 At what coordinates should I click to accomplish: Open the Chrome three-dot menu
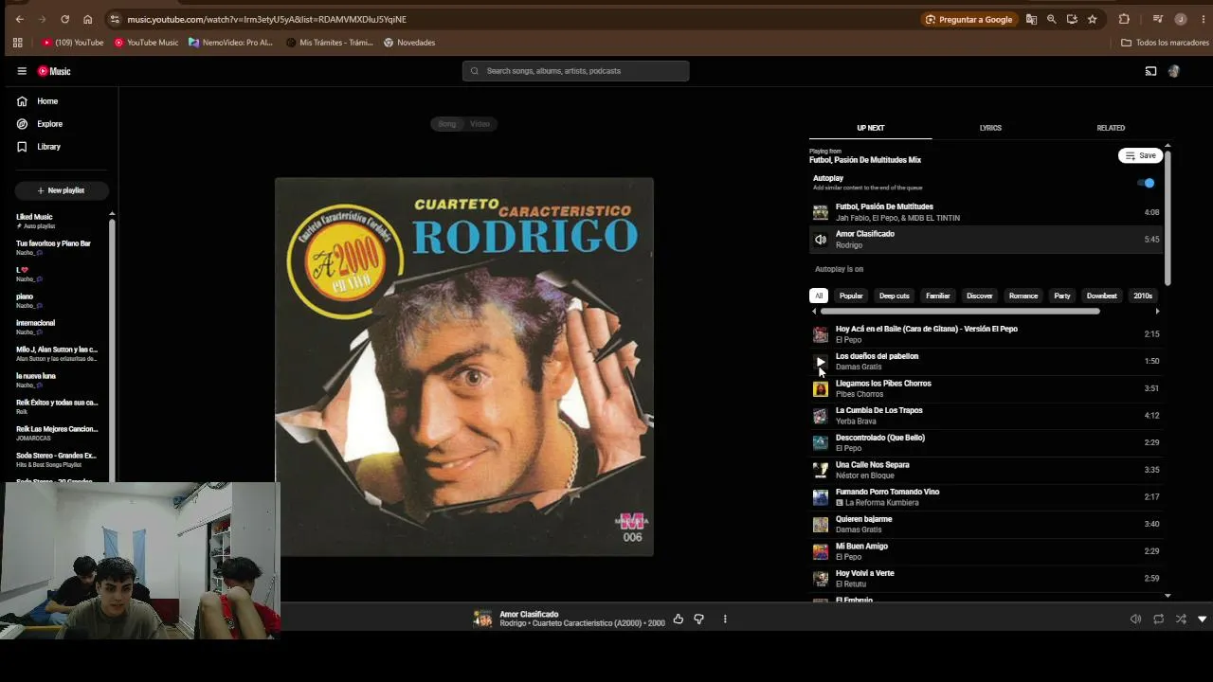coord(1202,19)
